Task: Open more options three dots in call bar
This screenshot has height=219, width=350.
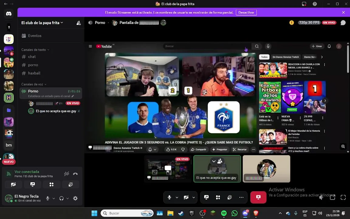Action: pos(241,197)
